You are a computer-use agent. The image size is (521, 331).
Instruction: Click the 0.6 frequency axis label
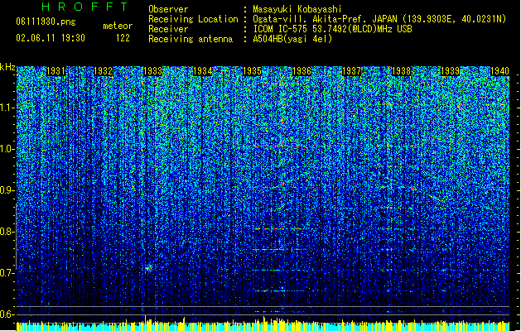7,314
